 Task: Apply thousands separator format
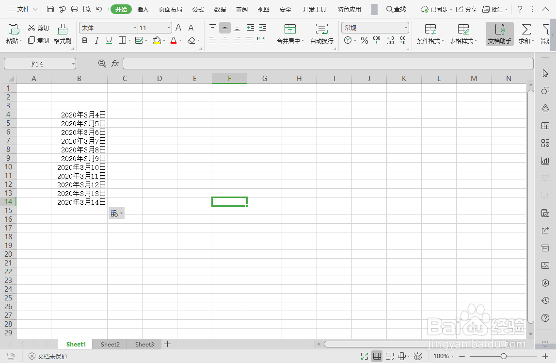[x=377, y=40]
